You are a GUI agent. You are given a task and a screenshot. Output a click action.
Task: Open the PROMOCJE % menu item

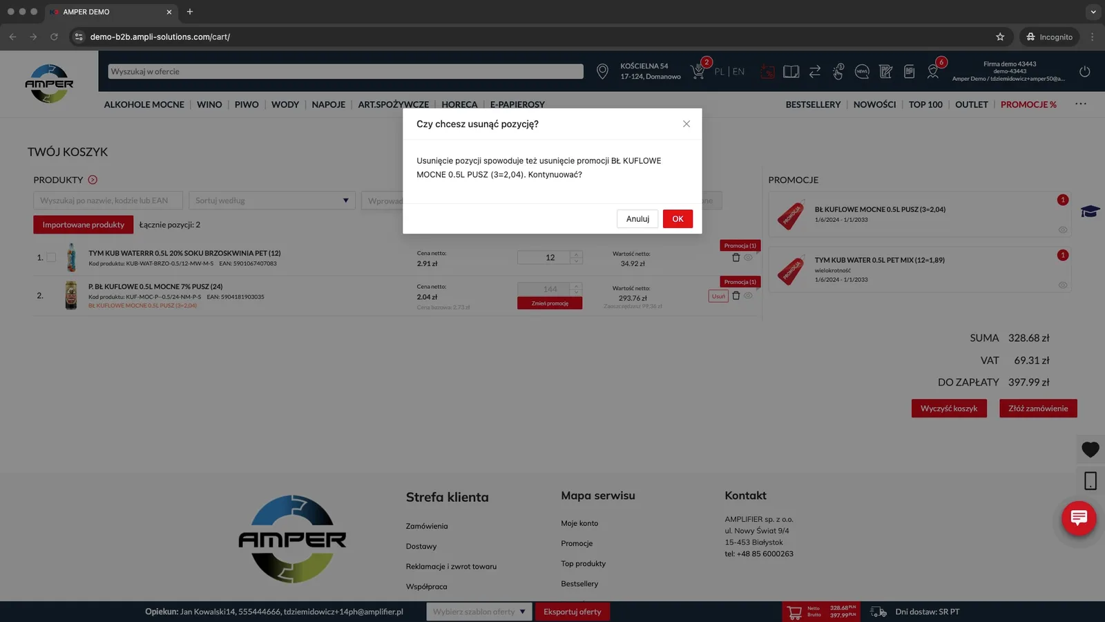[1028, 104]
